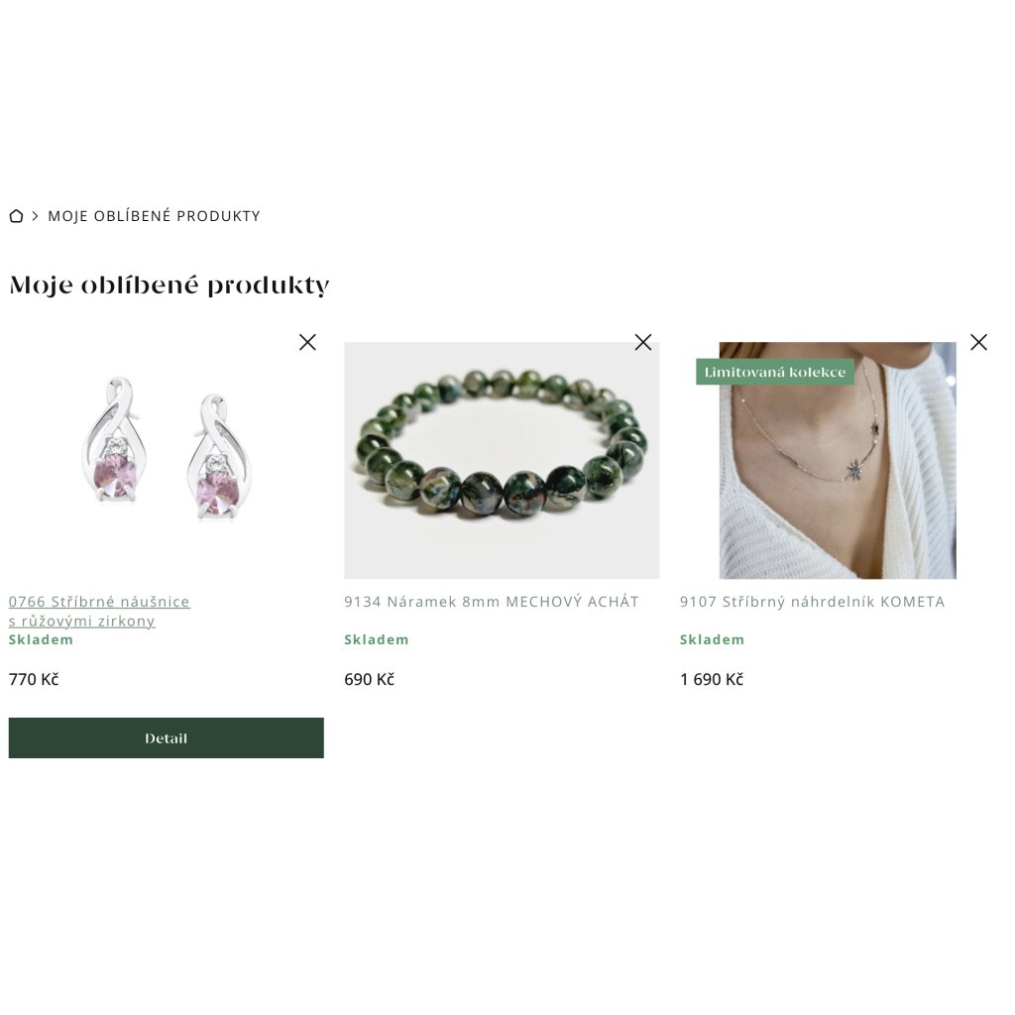The width and height of the screenshot is (1015, 1015).
Task: Click the 1 690 Kč price
Action: coord(712,679)
